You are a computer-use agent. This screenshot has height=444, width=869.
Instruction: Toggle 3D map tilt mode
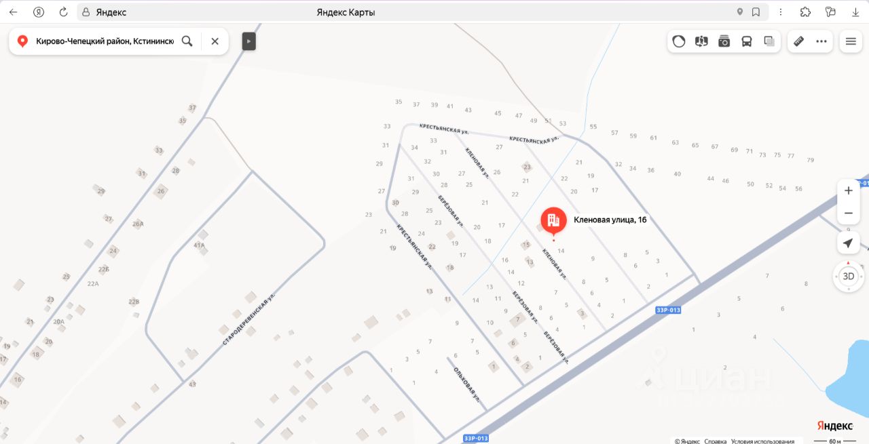click(848, 276)
